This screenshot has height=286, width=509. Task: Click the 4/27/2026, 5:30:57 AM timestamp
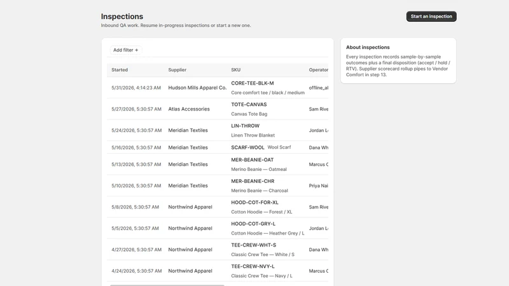pyautogui.click(x=136, y=250)
